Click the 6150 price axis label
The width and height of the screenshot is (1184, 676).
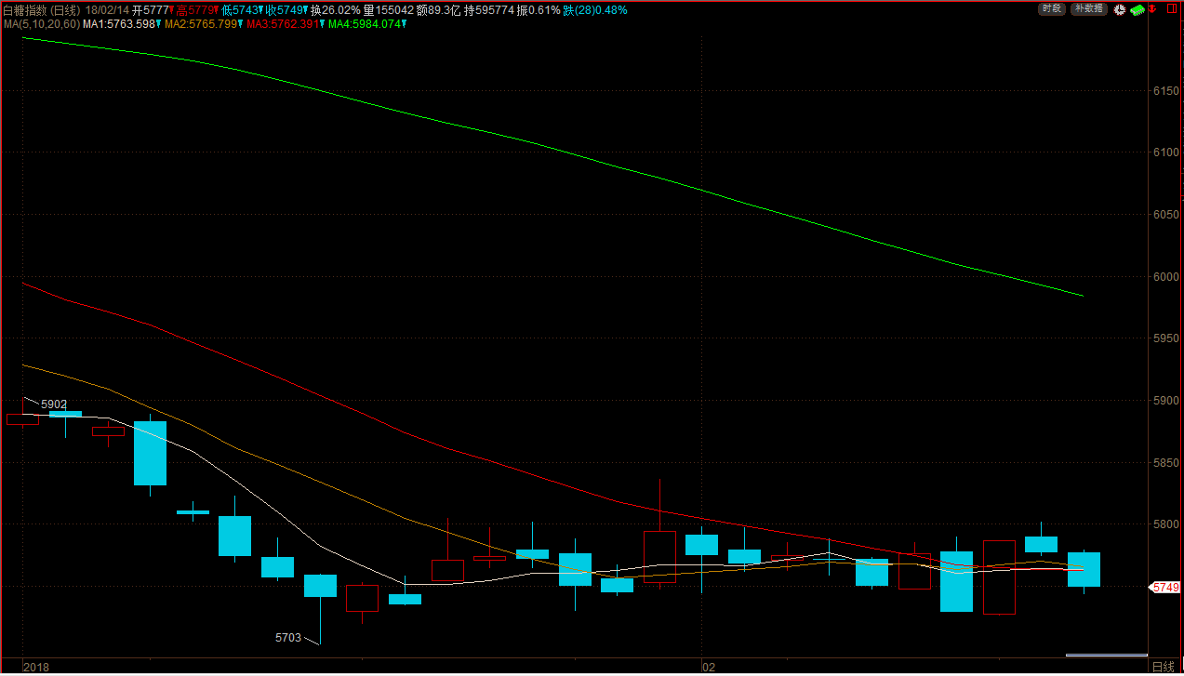tap(1166, 90)
